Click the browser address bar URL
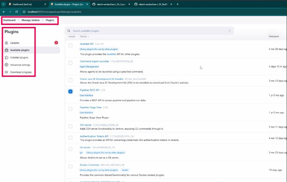This screenshot has width=287, height=182. [x=54, y=12]
